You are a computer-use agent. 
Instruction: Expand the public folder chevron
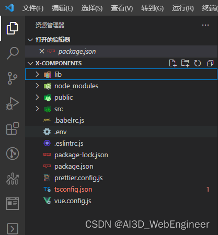[x=37, y=97]
